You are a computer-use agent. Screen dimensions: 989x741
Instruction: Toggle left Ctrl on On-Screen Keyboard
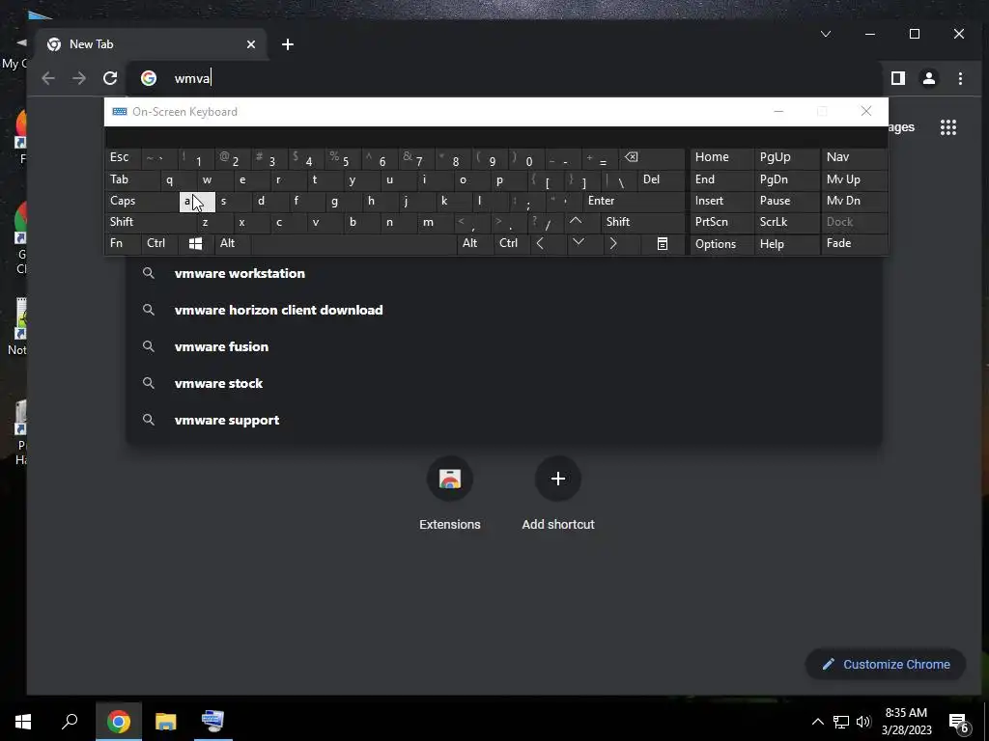[x=159, y=244]
